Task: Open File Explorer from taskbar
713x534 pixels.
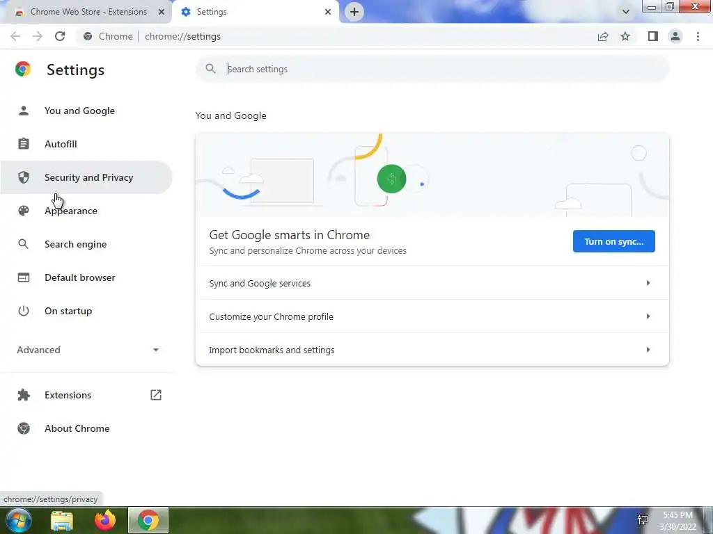Action: click(x=62, y=521)
